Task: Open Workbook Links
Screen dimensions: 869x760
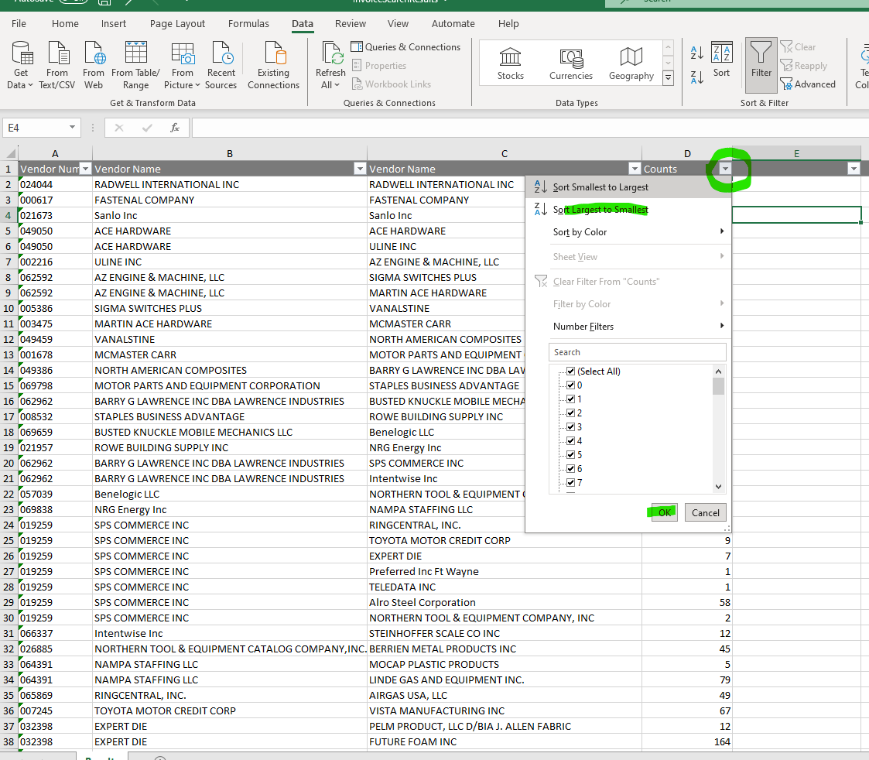Action: coord(392,84)
